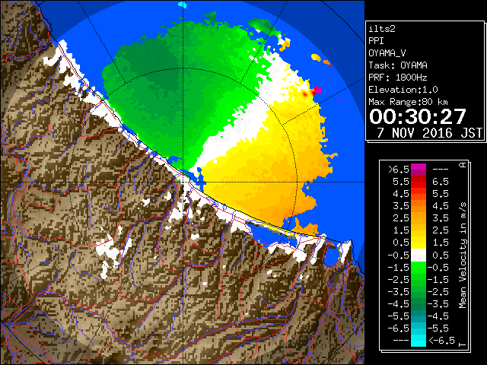Pick the white near-zero velocity swatch
The width and height of the screenshot is (487, 365).
tap(419, 255)
